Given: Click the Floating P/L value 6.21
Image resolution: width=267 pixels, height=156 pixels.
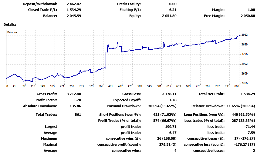Looking at the screenshot, I should click(173, 10).
